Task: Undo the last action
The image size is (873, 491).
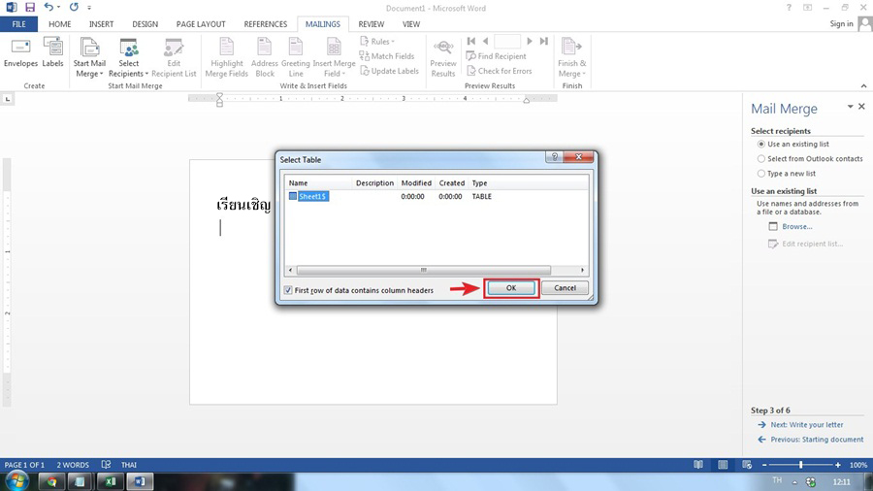Action: tap(49, 7)
